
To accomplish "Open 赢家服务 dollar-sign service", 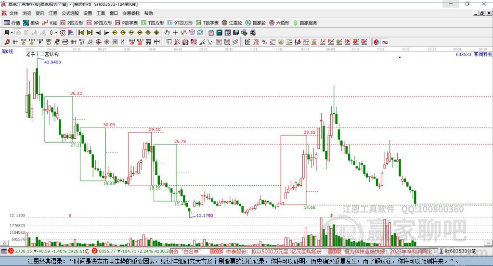I will click(305, 23).
